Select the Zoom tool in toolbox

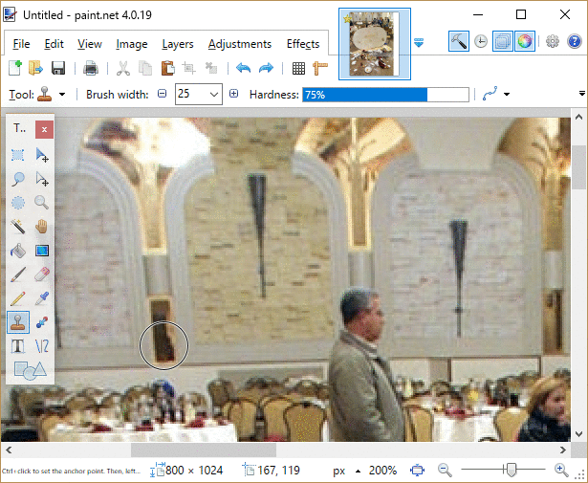pyautogui.click(x=42, y=203)
